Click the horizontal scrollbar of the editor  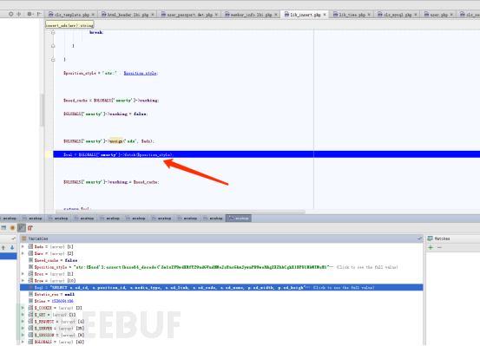click(x=181, y=212)
